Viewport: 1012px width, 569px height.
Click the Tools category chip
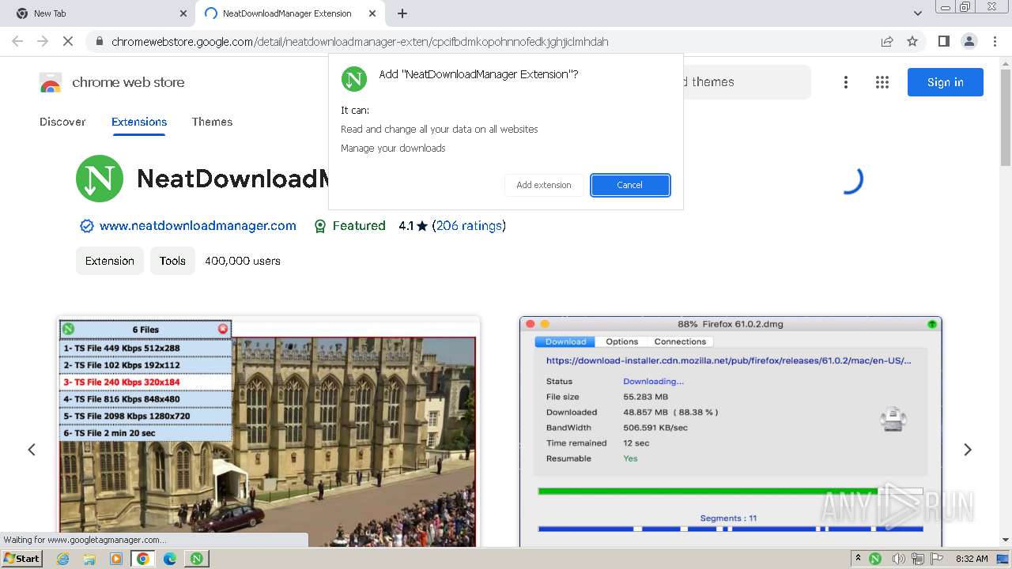coord(172,261)
